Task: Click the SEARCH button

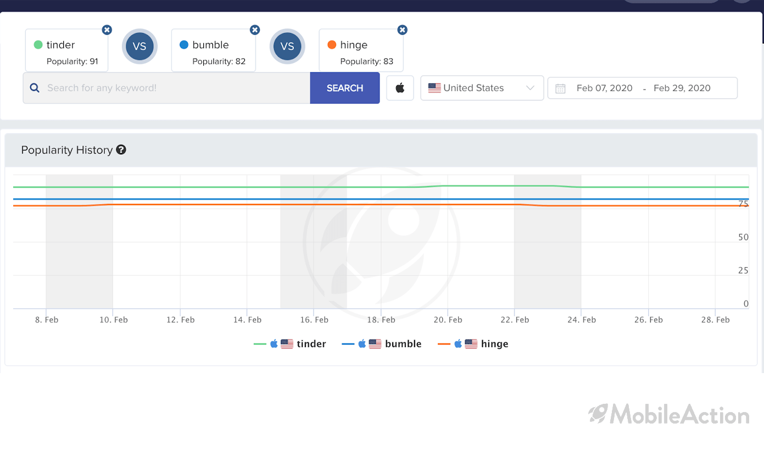Action: [x=345, y=88]
